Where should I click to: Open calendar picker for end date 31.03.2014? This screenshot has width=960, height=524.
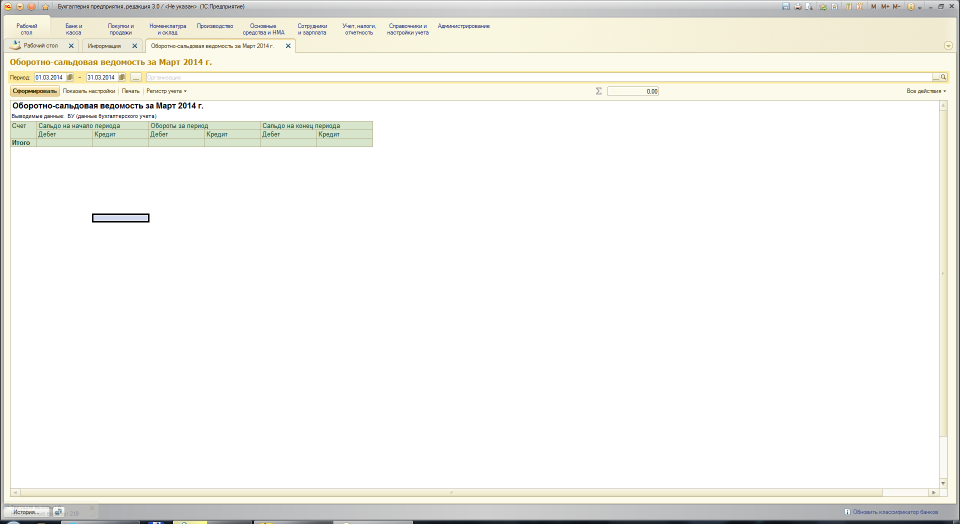[122, 77]
